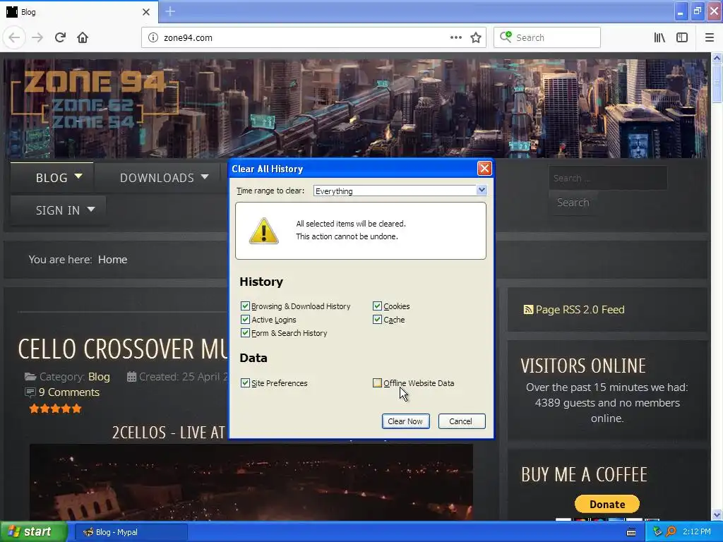723x542 pixels.
Task: Click the Cello Crossover article title
Action: pyautogui.click(x=123, y=349)
